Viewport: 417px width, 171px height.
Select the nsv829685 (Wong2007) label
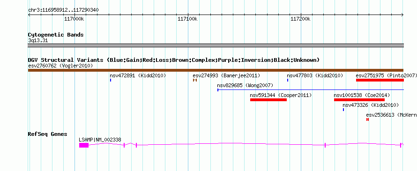[x=245, y=85]
